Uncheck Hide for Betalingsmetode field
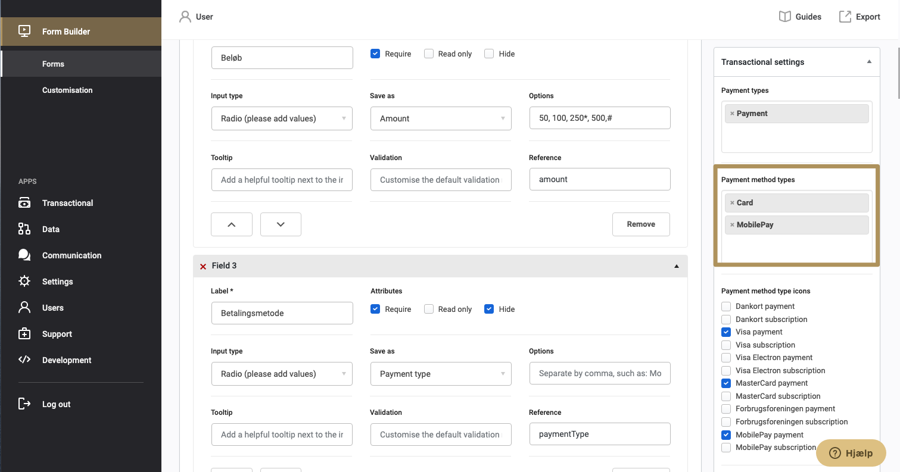The image size is (900, 472). click(x=489, y=309)
